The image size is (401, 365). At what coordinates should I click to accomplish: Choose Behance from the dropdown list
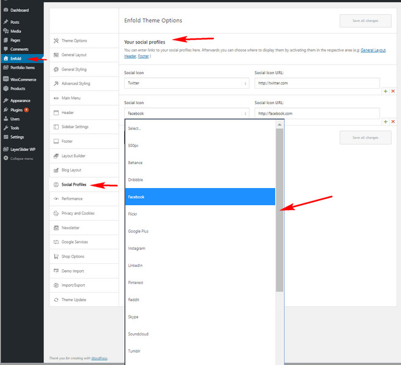200,163
